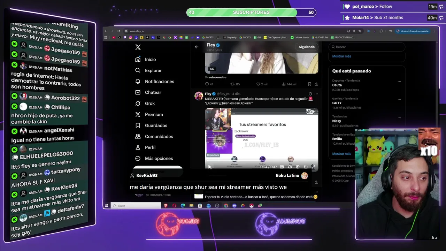The image size is (446, 251).
Task: Open The Objective bookmark
Action: [x=275, y=37]
